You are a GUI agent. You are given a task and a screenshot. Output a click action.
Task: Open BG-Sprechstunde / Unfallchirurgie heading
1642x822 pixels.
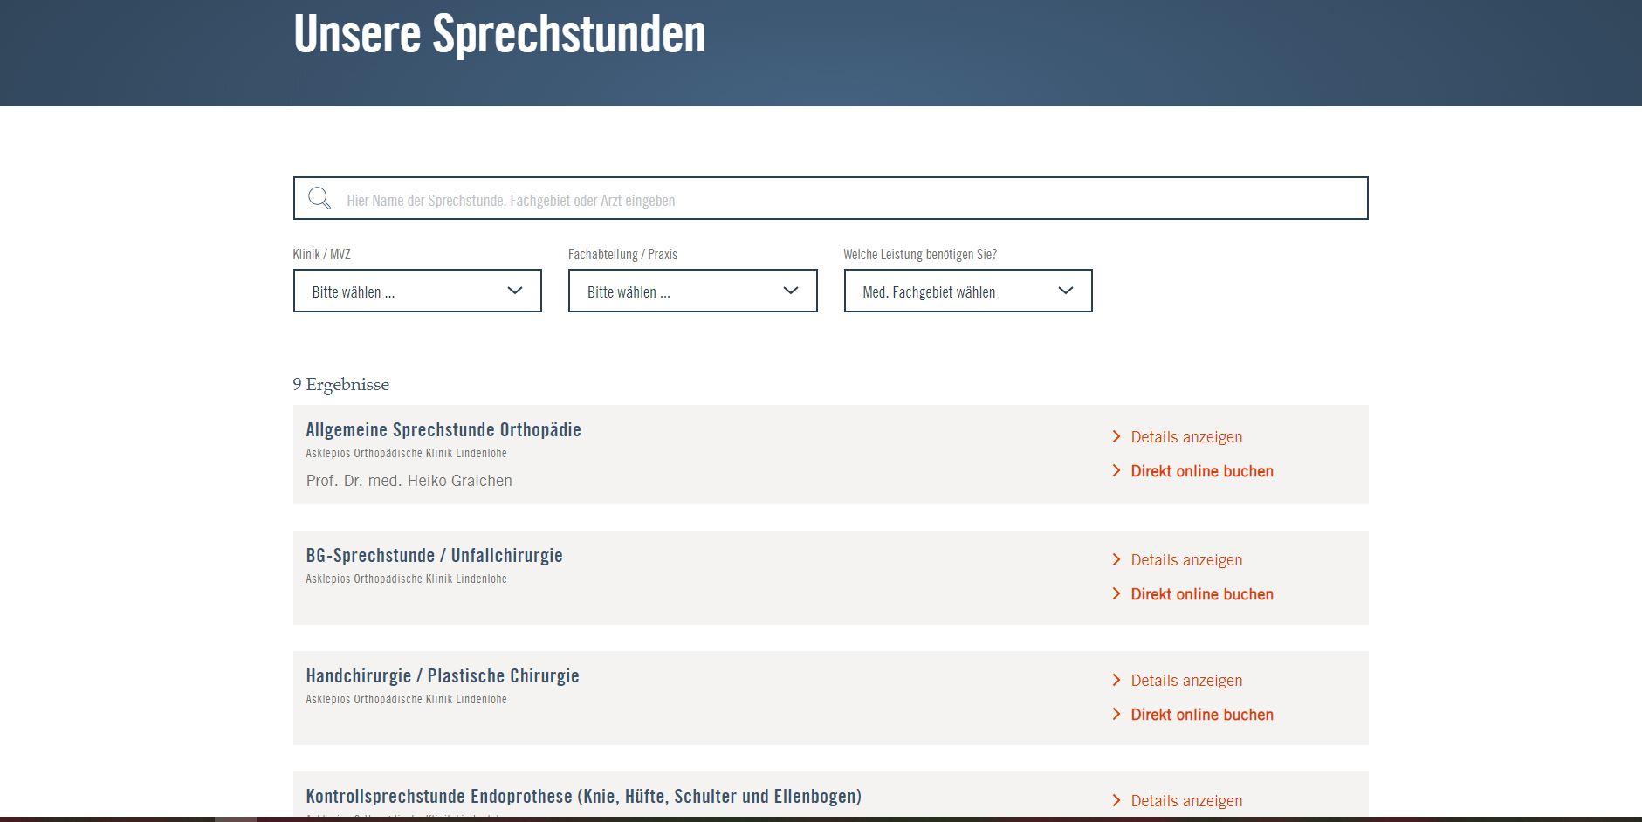point(434,555)
